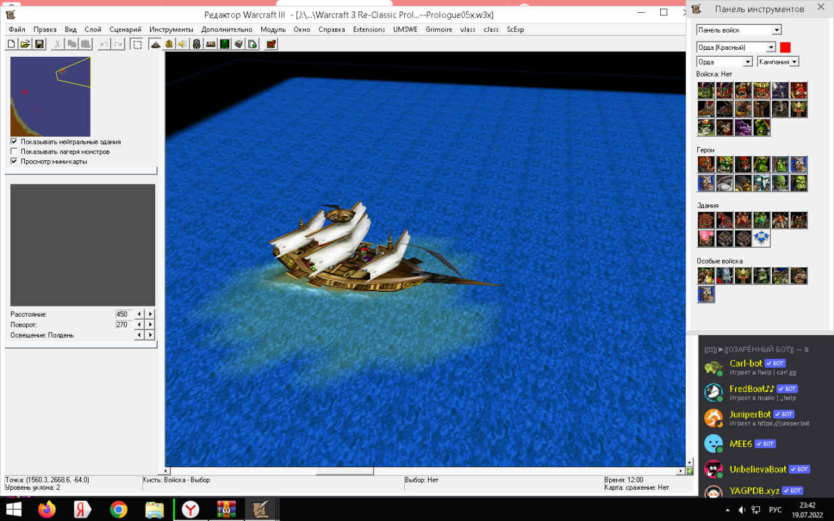Click the viewport's vertical scrollbar down arrow

[690, 462]
